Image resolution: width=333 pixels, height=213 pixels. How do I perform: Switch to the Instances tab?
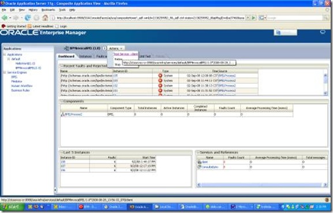85,56
